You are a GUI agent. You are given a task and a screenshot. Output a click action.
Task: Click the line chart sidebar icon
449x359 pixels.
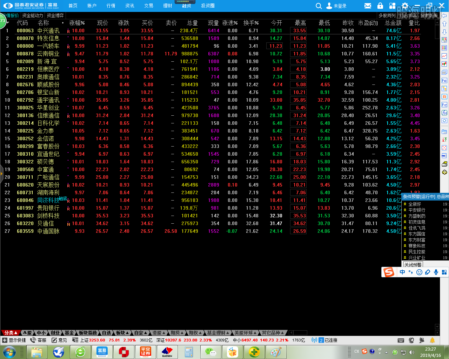pyautogui.click(x=444, y=56)
